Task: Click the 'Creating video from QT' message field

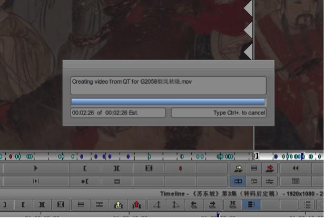Action: tap(169, 85)
